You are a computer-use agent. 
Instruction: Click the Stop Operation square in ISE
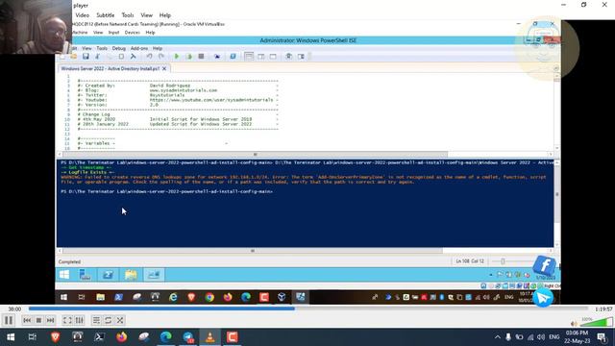coord(201,57)
